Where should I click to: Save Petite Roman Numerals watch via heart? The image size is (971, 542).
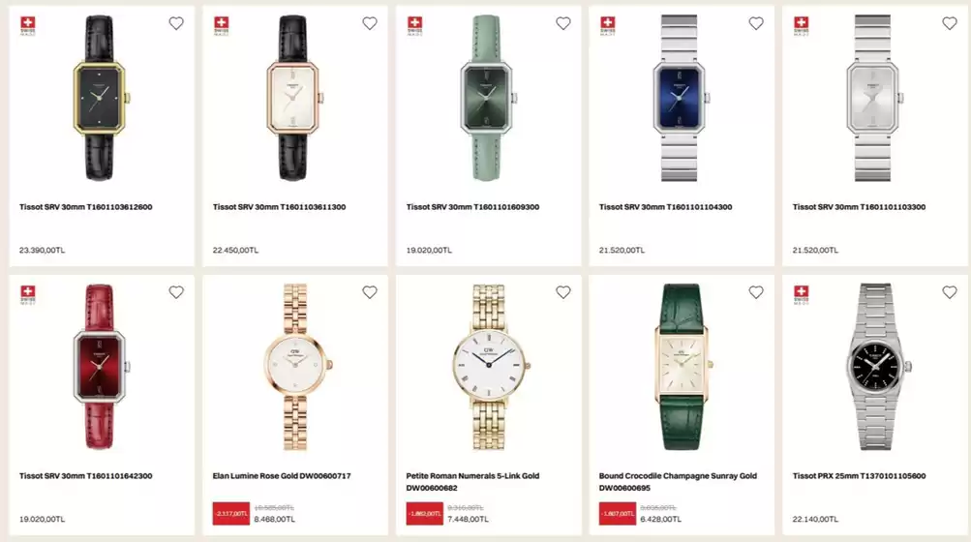563,292
